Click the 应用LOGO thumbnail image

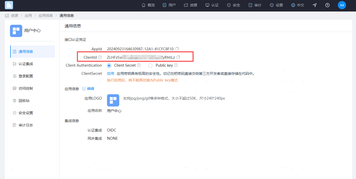click(113, 100)
